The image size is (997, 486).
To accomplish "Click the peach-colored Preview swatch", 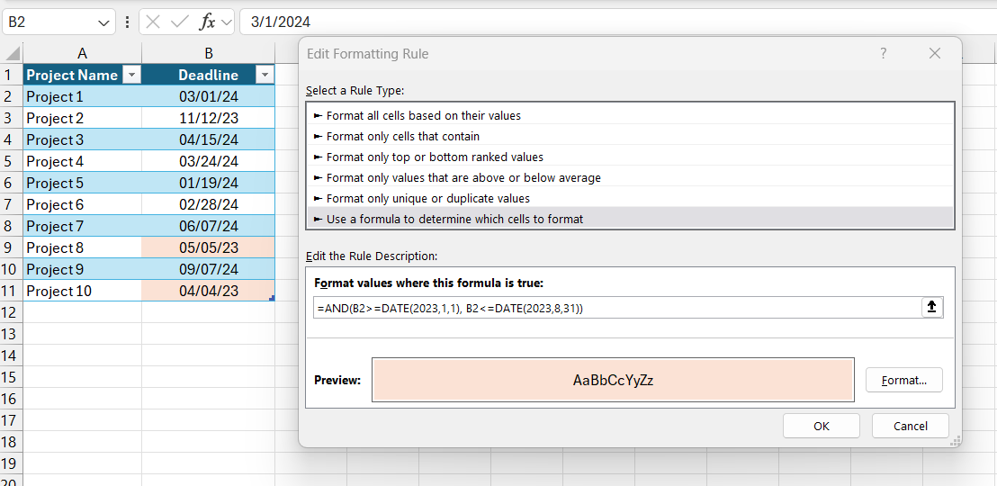I will 613,381.
